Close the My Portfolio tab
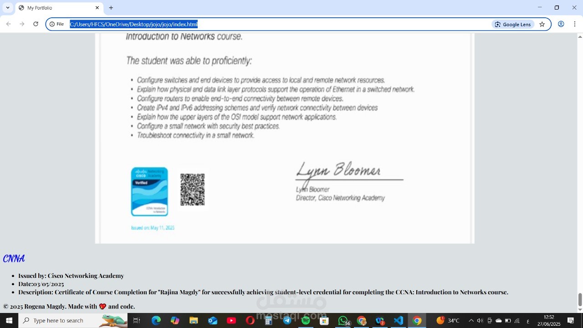This screenshot has width=583, height=328. click(x=97, y=8)
